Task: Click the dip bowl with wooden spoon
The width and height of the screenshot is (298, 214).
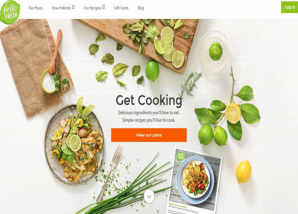Action: pos(49,82)
